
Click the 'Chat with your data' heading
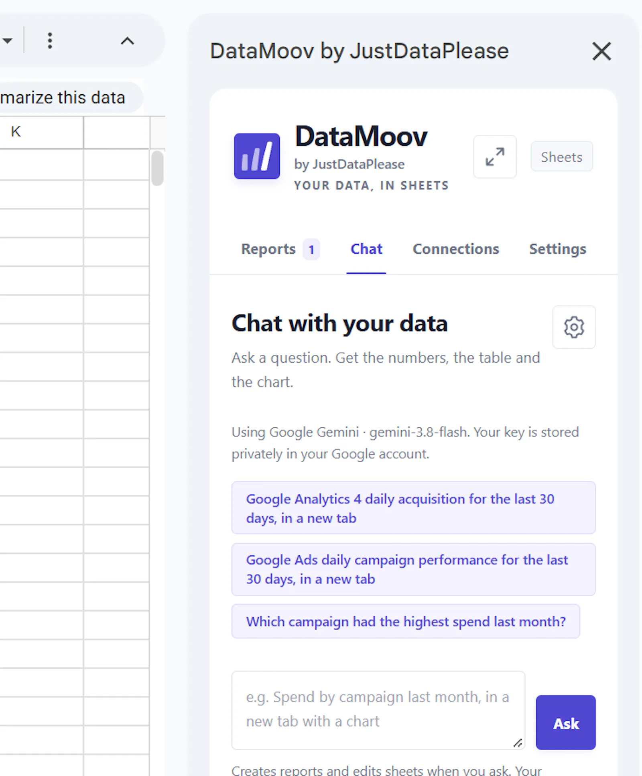click(339, 323)
